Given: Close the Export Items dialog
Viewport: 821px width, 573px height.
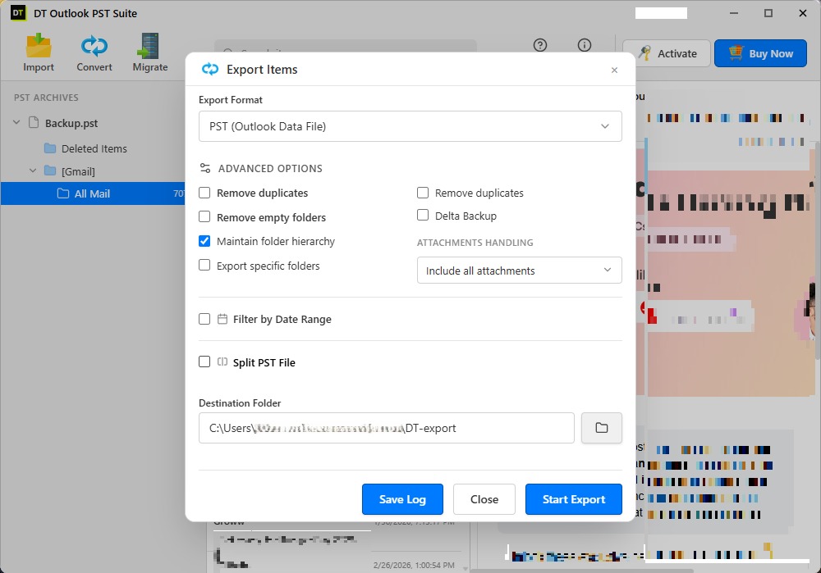Looking at the screenshot, I should [614, 70].
